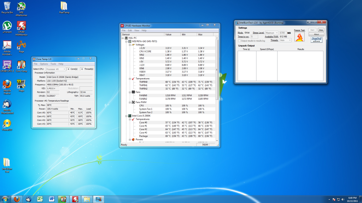The image size is (362, 203).
Task: Open the Threads dropdown in IntelBurnTest
Action: [x=285, y=40]
